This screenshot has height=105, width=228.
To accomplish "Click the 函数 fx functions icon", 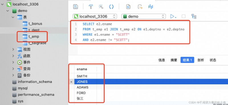I will coord(20,56).
